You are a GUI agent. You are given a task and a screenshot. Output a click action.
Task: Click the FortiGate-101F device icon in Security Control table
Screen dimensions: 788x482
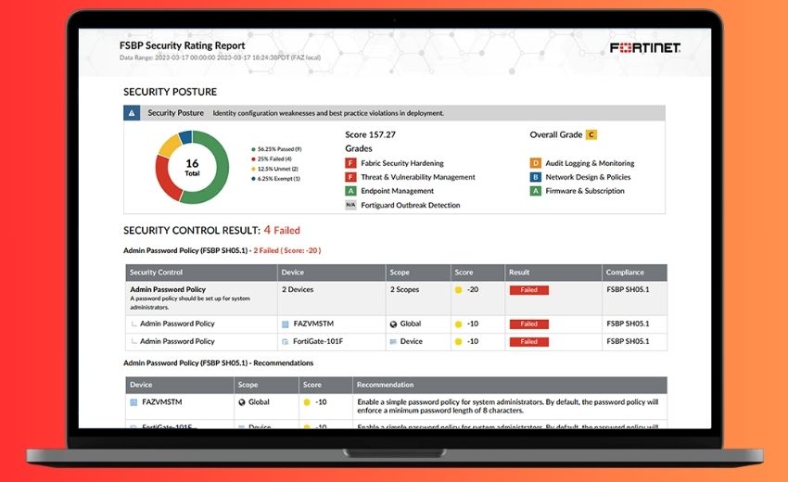tap(285, 342)
